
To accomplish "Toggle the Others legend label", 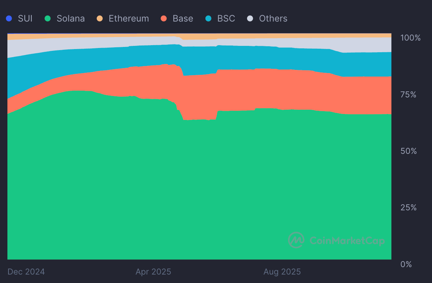I will [x=273, y=19].
